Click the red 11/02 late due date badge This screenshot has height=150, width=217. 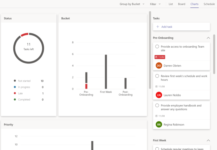click(x=160, y=57)
